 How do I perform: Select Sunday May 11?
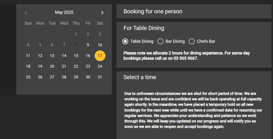click(x=28, y=56)
